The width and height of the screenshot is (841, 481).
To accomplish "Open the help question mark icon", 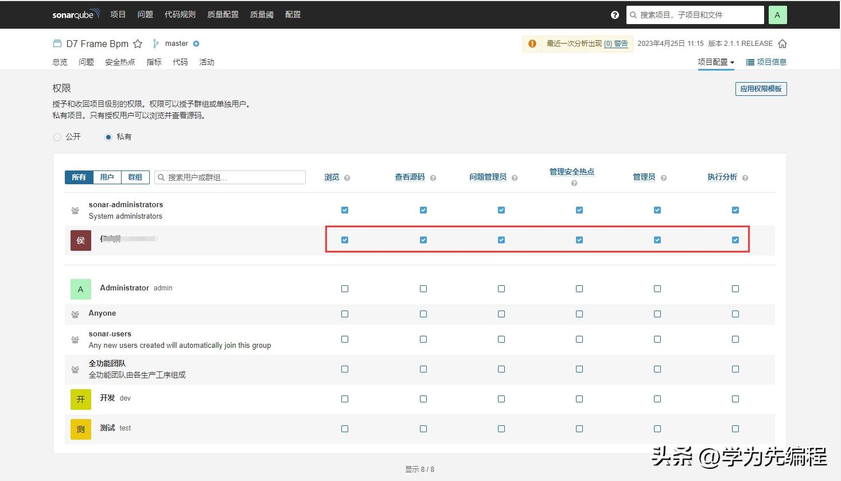I will pos(614,14).
